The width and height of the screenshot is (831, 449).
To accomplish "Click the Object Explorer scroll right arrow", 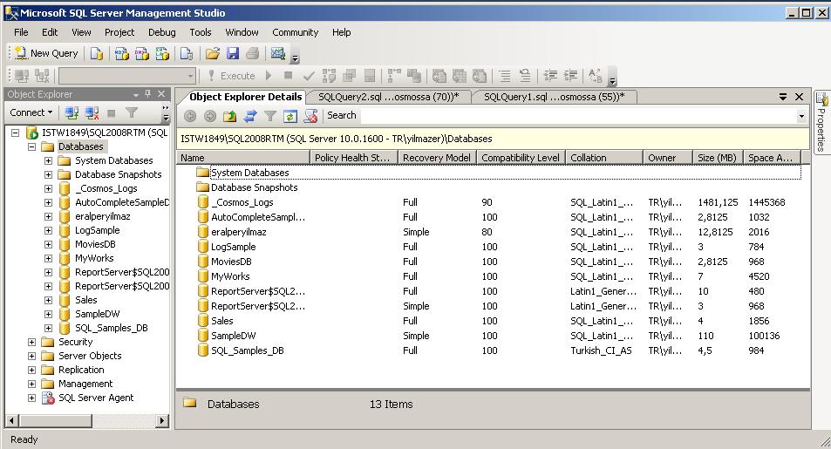I will coord(162,421).
